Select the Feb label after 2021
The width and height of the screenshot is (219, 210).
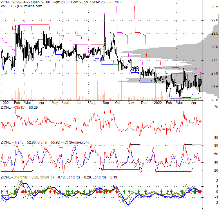pyautogui.click(x=17, y=103)
